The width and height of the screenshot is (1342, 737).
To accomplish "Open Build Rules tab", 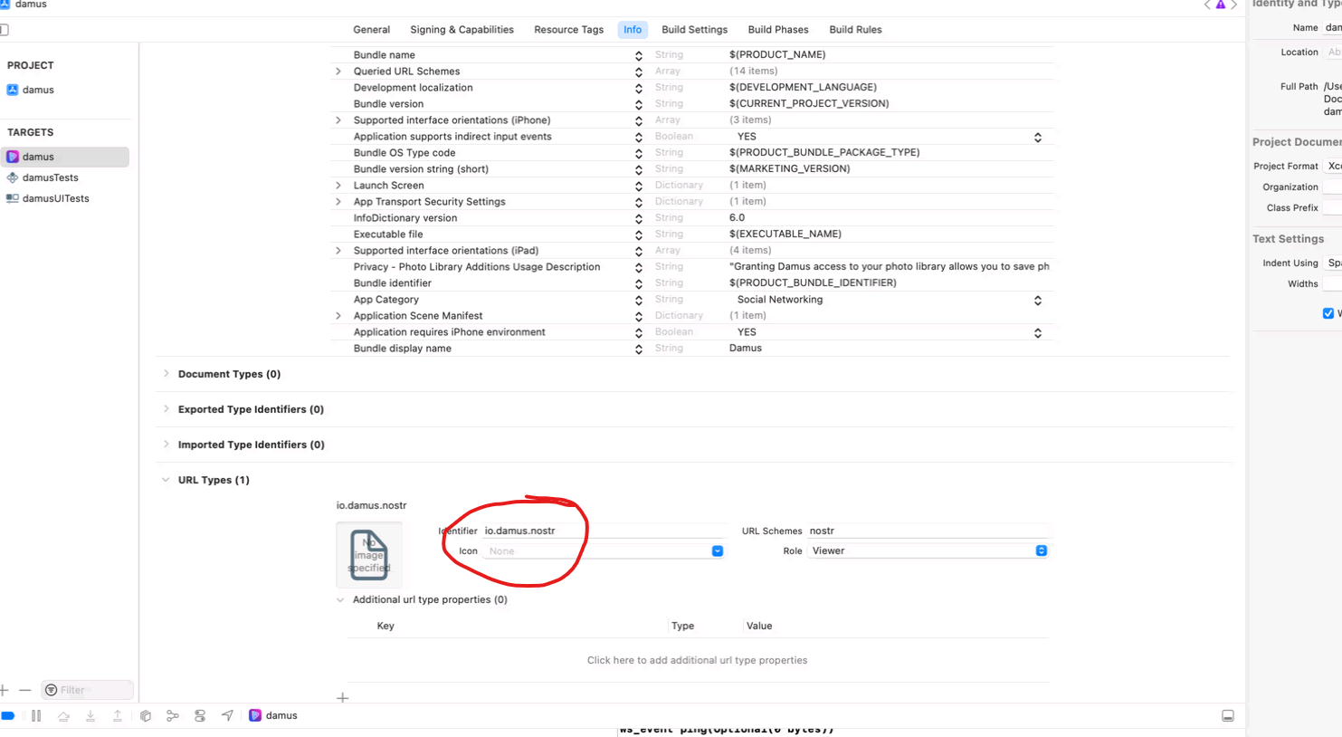I will coord(855,30).
